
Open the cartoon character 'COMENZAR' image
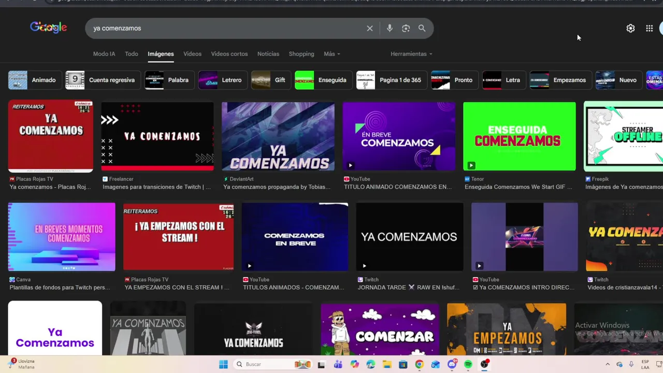click(x=380, y=329)
